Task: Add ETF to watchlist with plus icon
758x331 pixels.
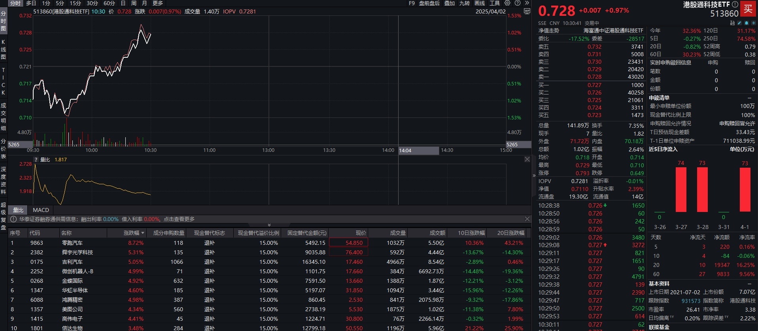Action: pyautogui.click(x=753, y=23)
